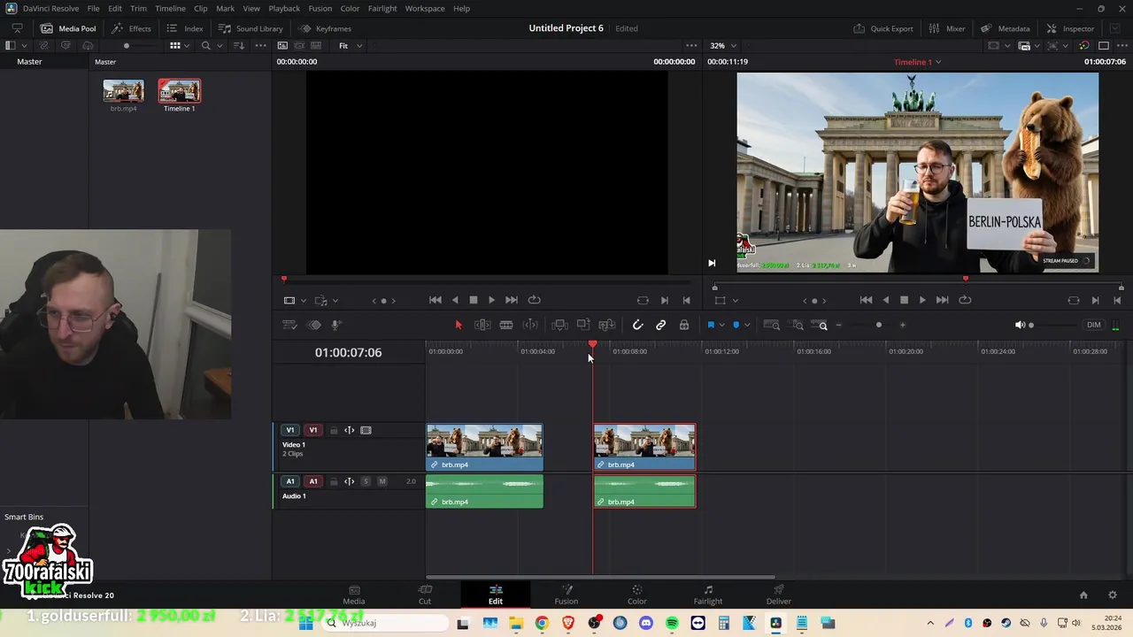Open media pool thumbnail view dropdown
The image size is (1133, 637).
[188, 45]
